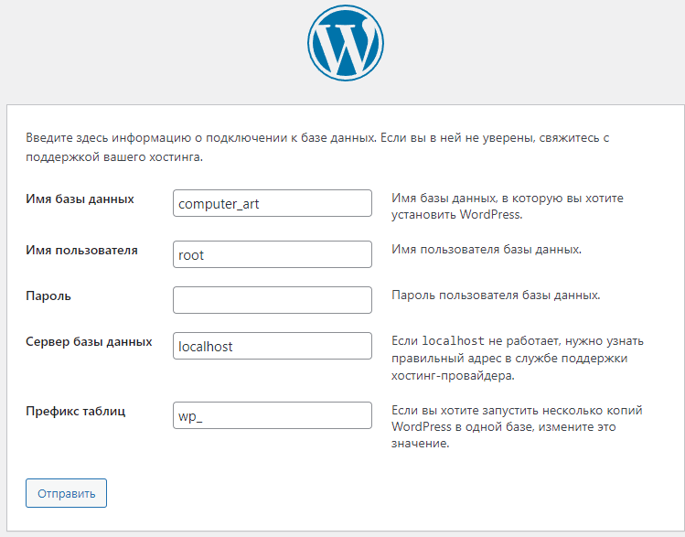Click the empty password input field

point(273,300)
